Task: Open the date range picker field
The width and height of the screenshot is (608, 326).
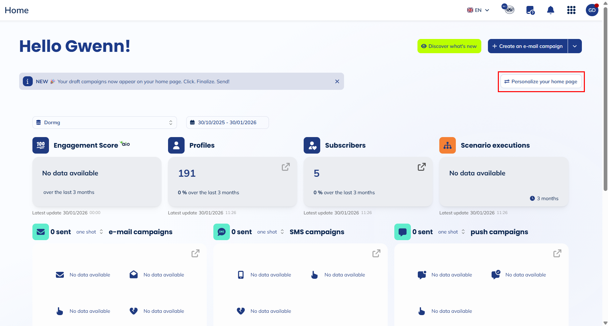Action: [227, 123]
